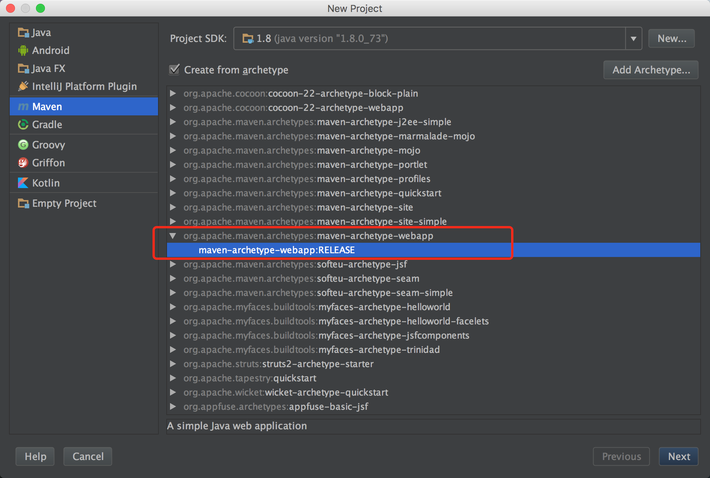
Task: Click the Cancel button
Action: (88, 456)
